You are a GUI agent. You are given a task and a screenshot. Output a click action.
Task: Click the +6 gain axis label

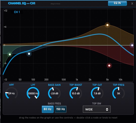click(x=5, y=27)
